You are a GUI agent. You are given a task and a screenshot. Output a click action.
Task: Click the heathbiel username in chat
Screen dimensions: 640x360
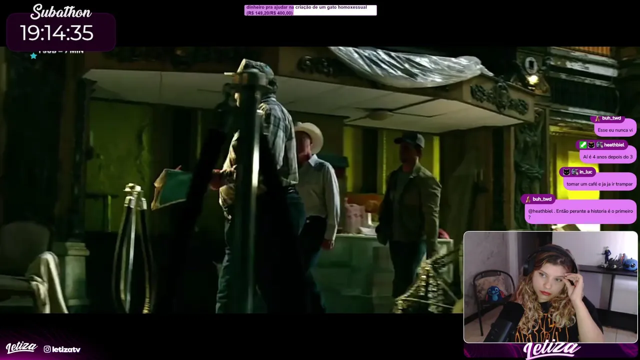coord(614,145)
